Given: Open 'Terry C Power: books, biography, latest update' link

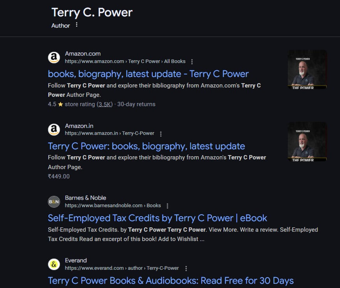Looking at the screenshot, I should click(x=146, y=146).
